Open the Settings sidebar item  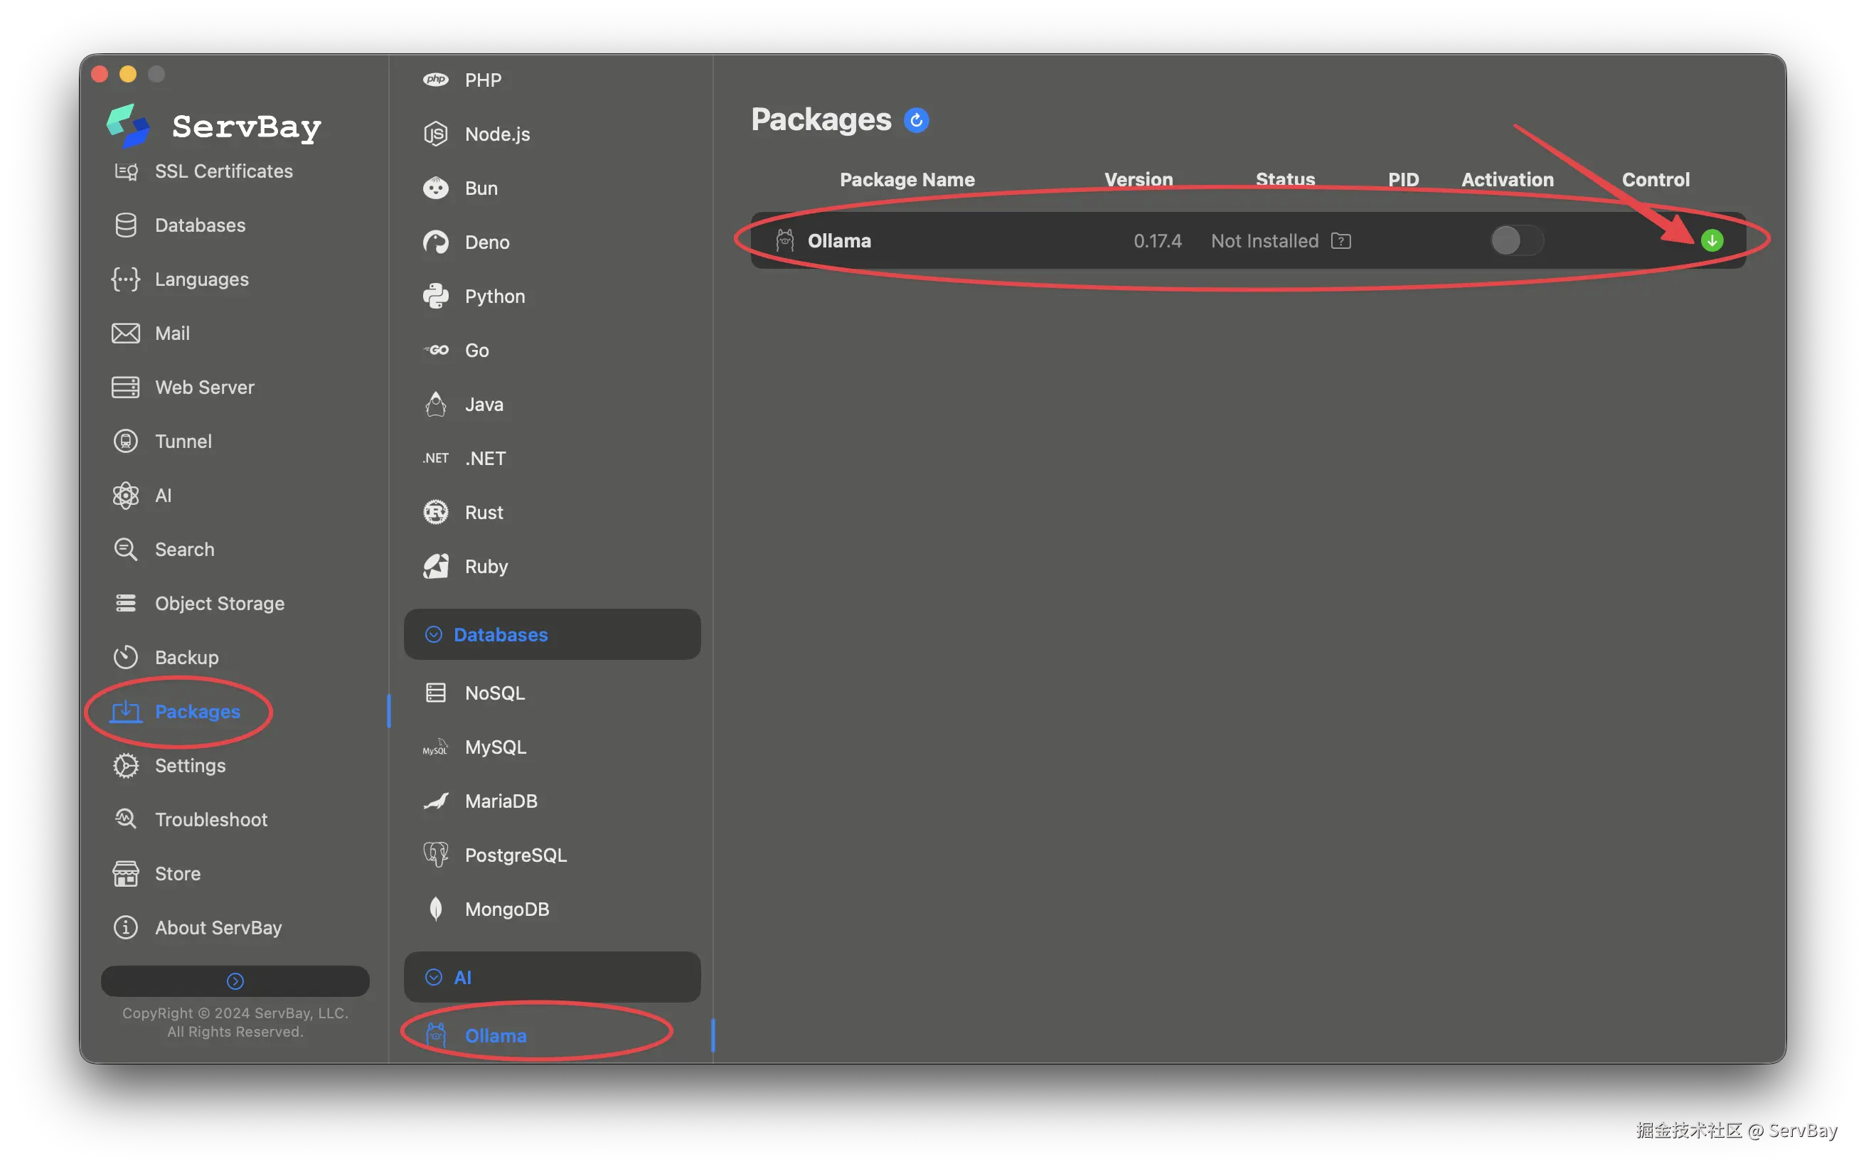coord(190,765)
